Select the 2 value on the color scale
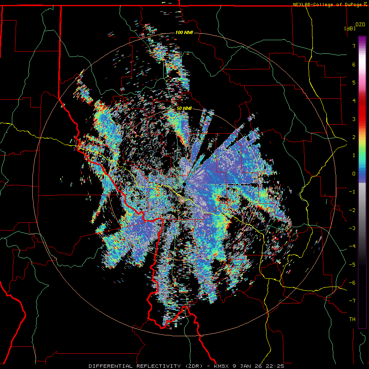This screenshot has height=369, width=369. pyautogui.click(x=354, y=137)
